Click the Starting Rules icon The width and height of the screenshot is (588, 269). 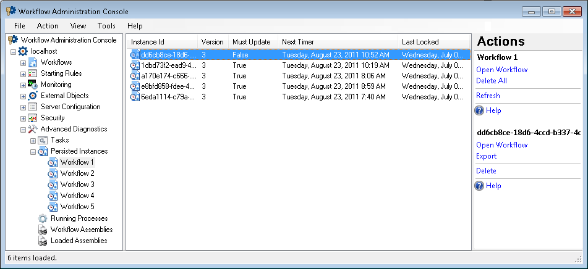[33, 73]
